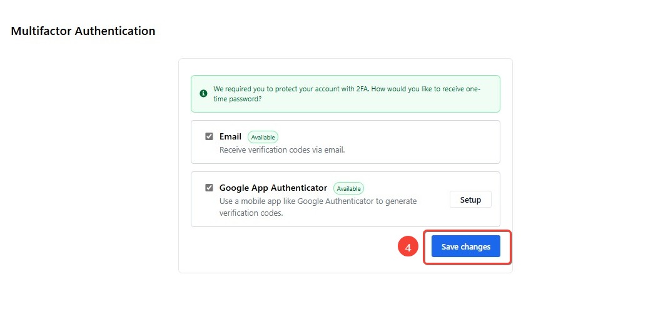Click "Use a mobile app like Google Authenticator" text
This screenshot has width=663, height=319.
coord(318,201)
